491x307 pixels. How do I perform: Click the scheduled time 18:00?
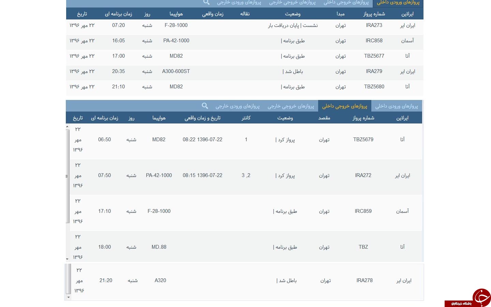click(x=104, y=247)
